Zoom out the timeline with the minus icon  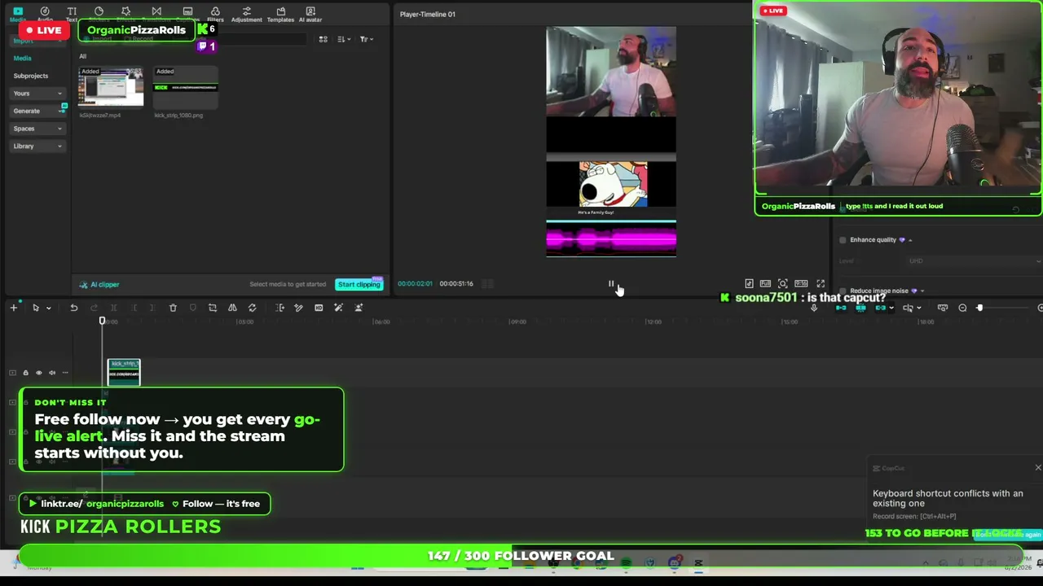click(x=962, y=308)
